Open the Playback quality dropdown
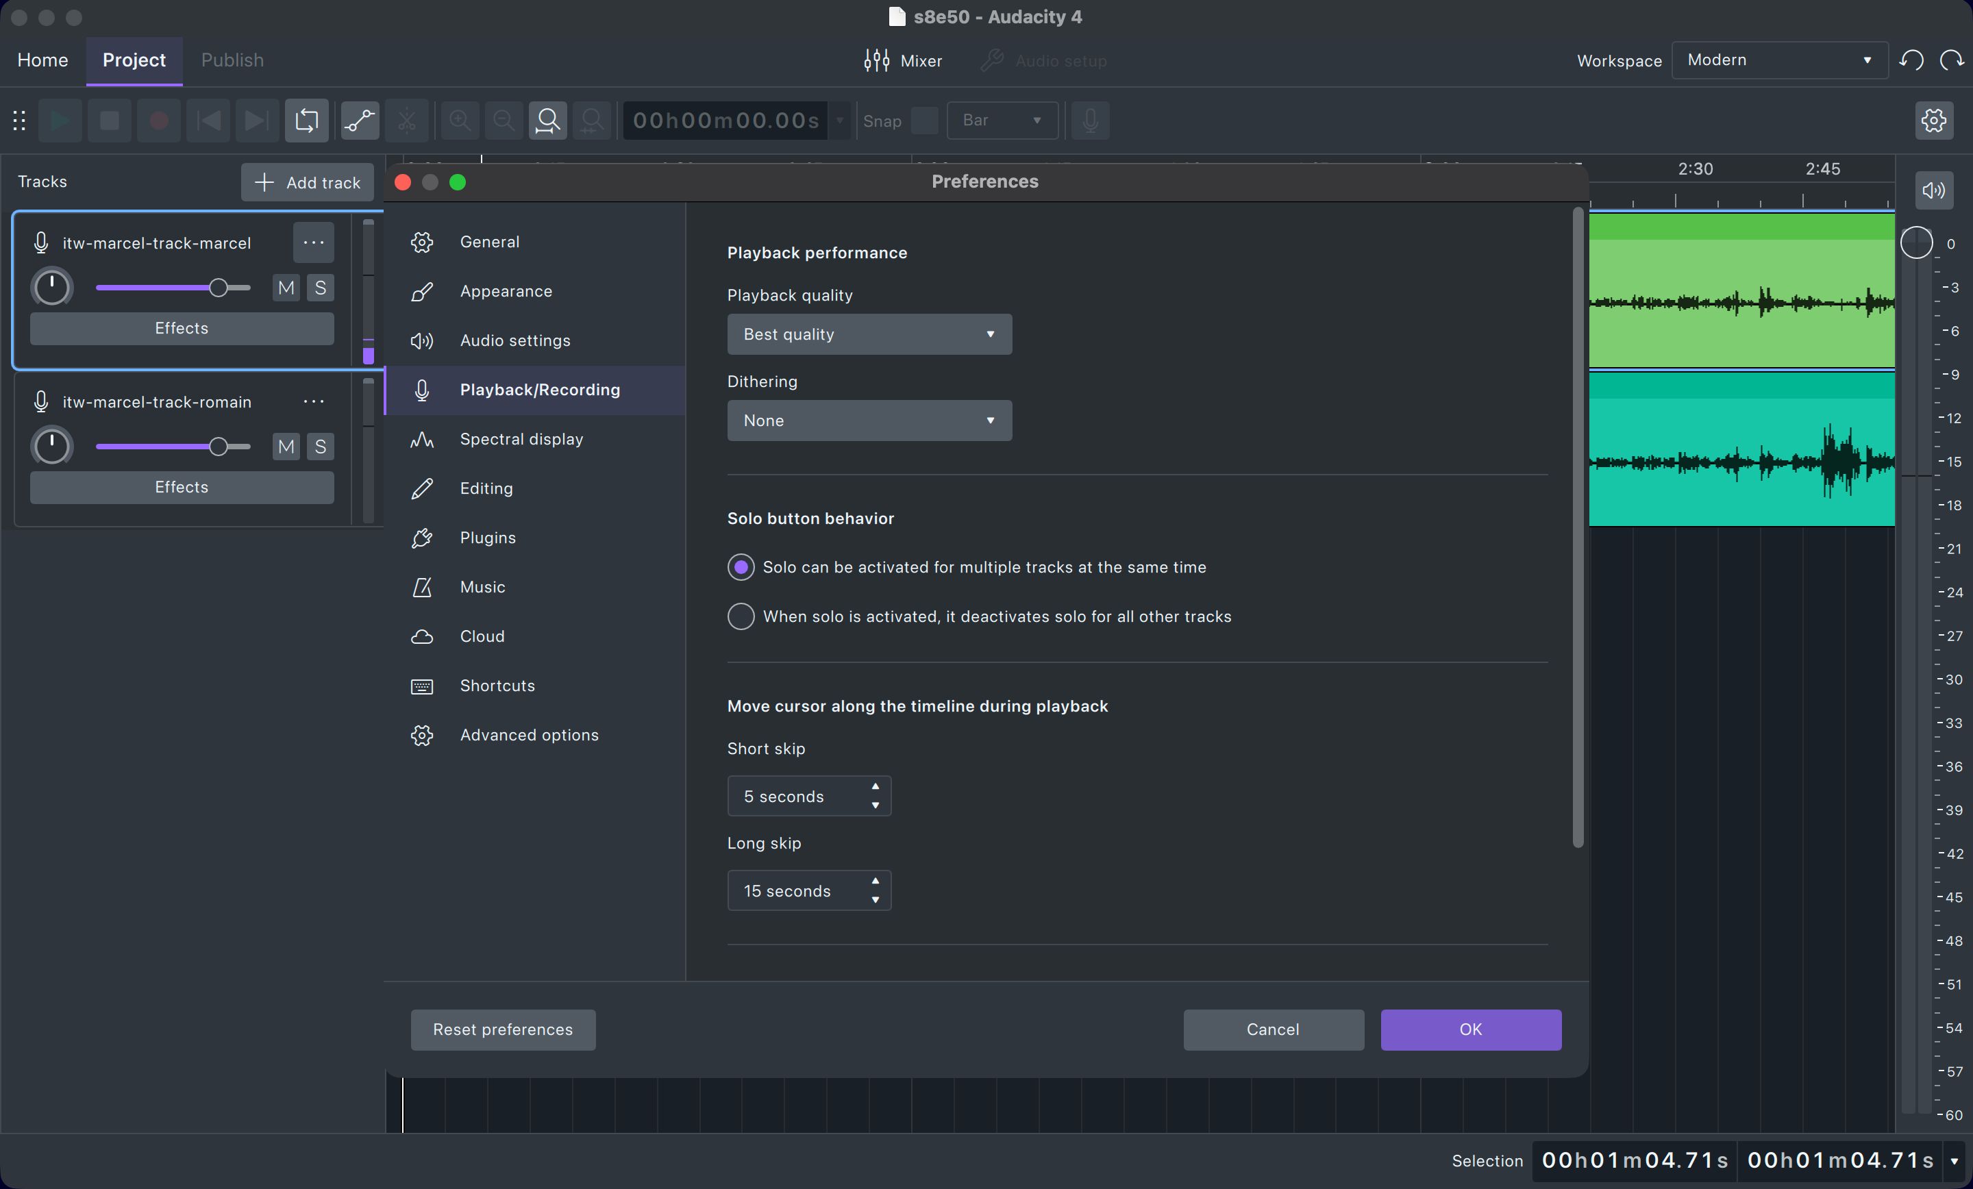The height and width of the screenshot is (1189, 1973). [x=869, y=334]
